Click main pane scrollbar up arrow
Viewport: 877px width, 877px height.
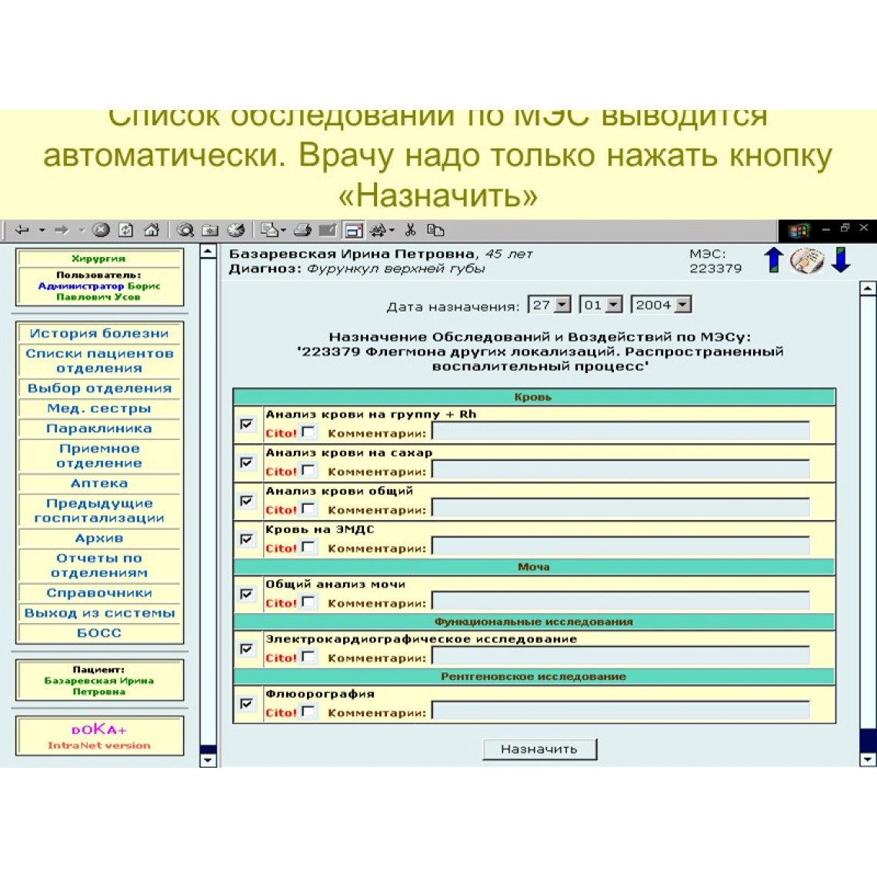coord(868,288)
